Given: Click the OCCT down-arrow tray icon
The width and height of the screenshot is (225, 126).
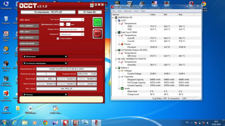Looking at the screenshot, I should point(96,5).
